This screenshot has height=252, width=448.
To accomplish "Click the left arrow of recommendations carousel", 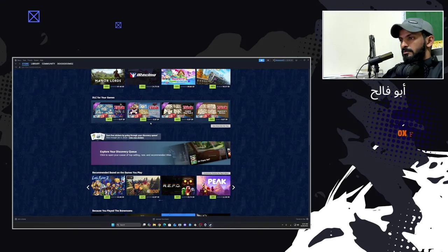I will 88,187.
